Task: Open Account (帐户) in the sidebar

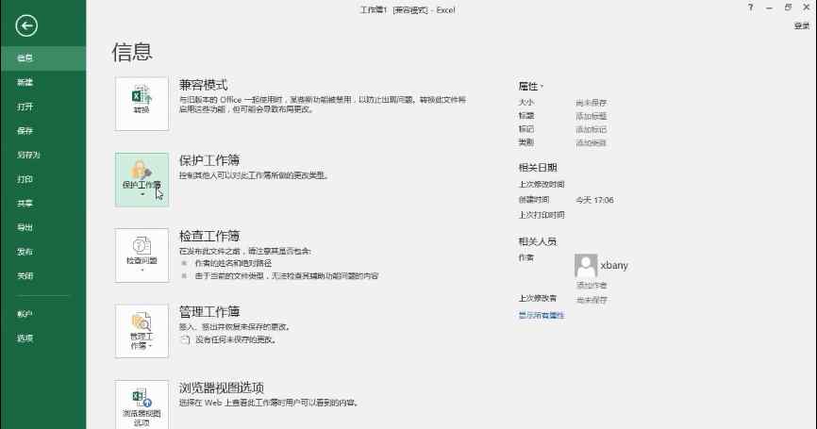Action: click(43, 314)
